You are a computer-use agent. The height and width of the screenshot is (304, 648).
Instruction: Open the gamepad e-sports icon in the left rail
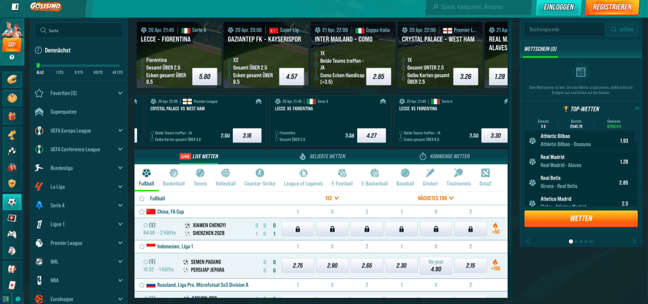tap(12, 234)
